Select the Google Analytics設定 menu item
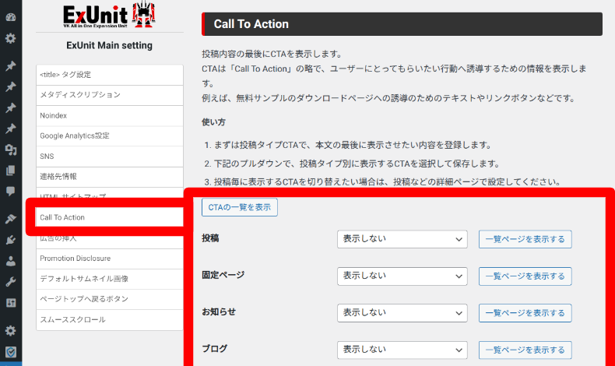Image resolution: width=615 pixels, height=366 pixels. click(x=110, y=135)
